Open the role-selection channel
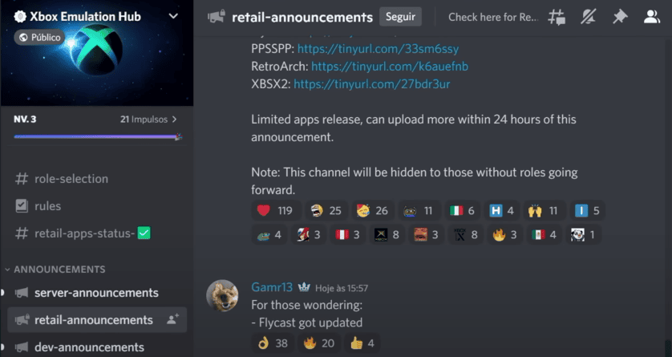Image resolution: width=672 pixels, height=357 pixels. click(x=71, y=179)
